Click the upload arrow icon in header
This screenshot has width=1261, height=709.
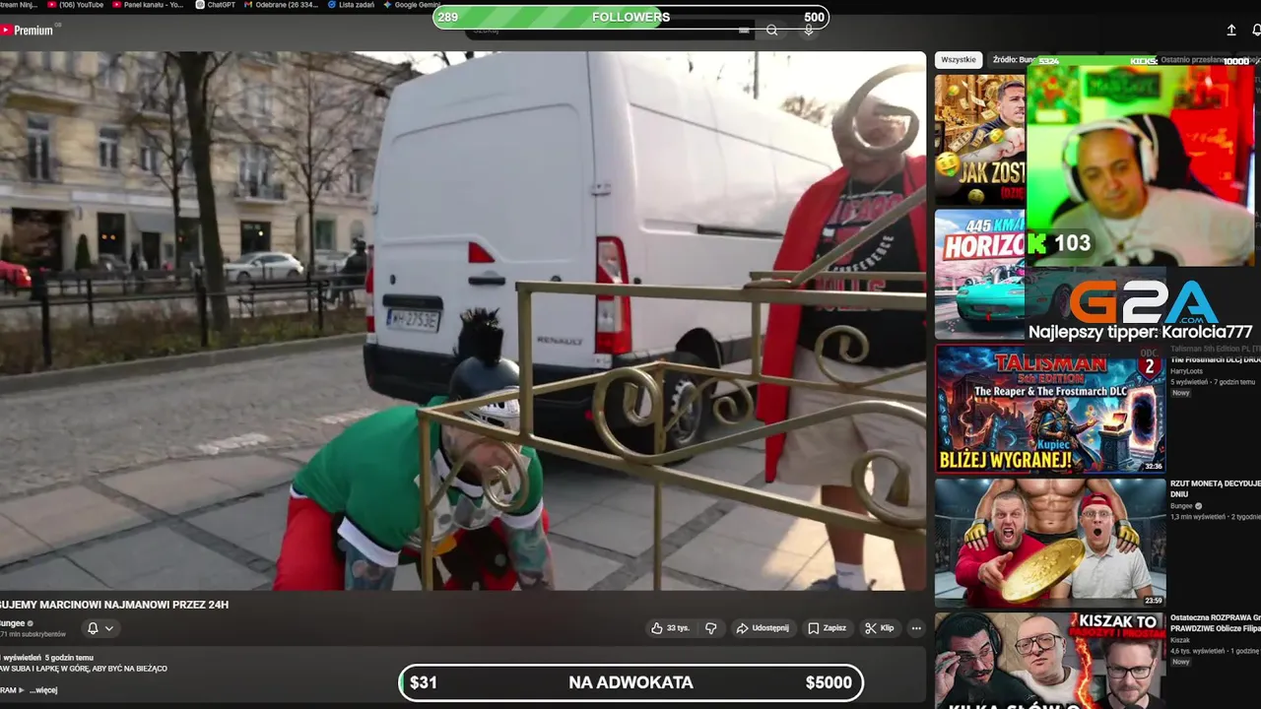1231,31
